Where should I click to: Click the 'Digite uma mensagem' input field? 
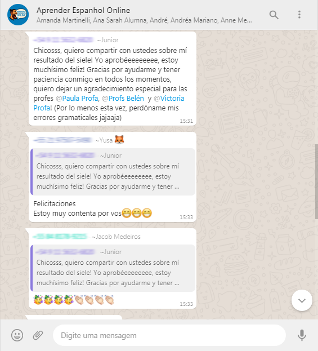click(x=169, y=335)
